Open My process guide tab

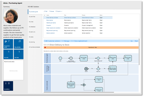[35, 12]
